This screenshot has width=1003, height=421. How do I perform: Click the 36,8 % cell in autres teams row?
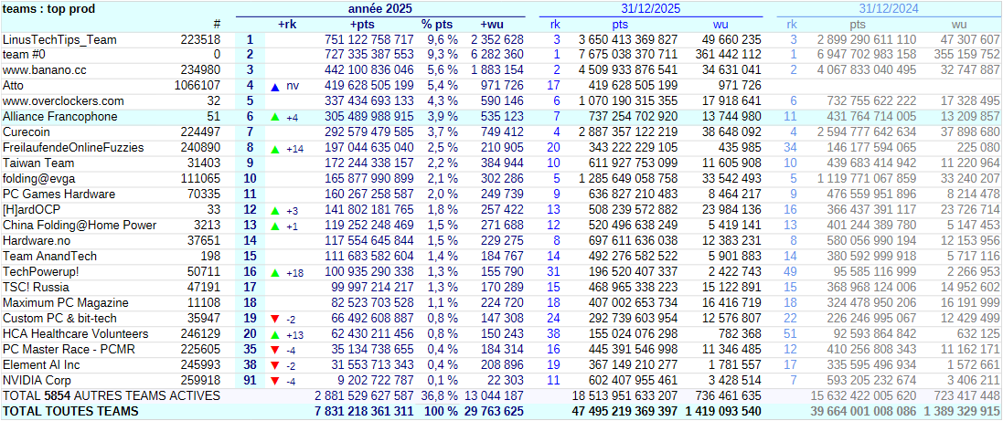pos(439,396)
